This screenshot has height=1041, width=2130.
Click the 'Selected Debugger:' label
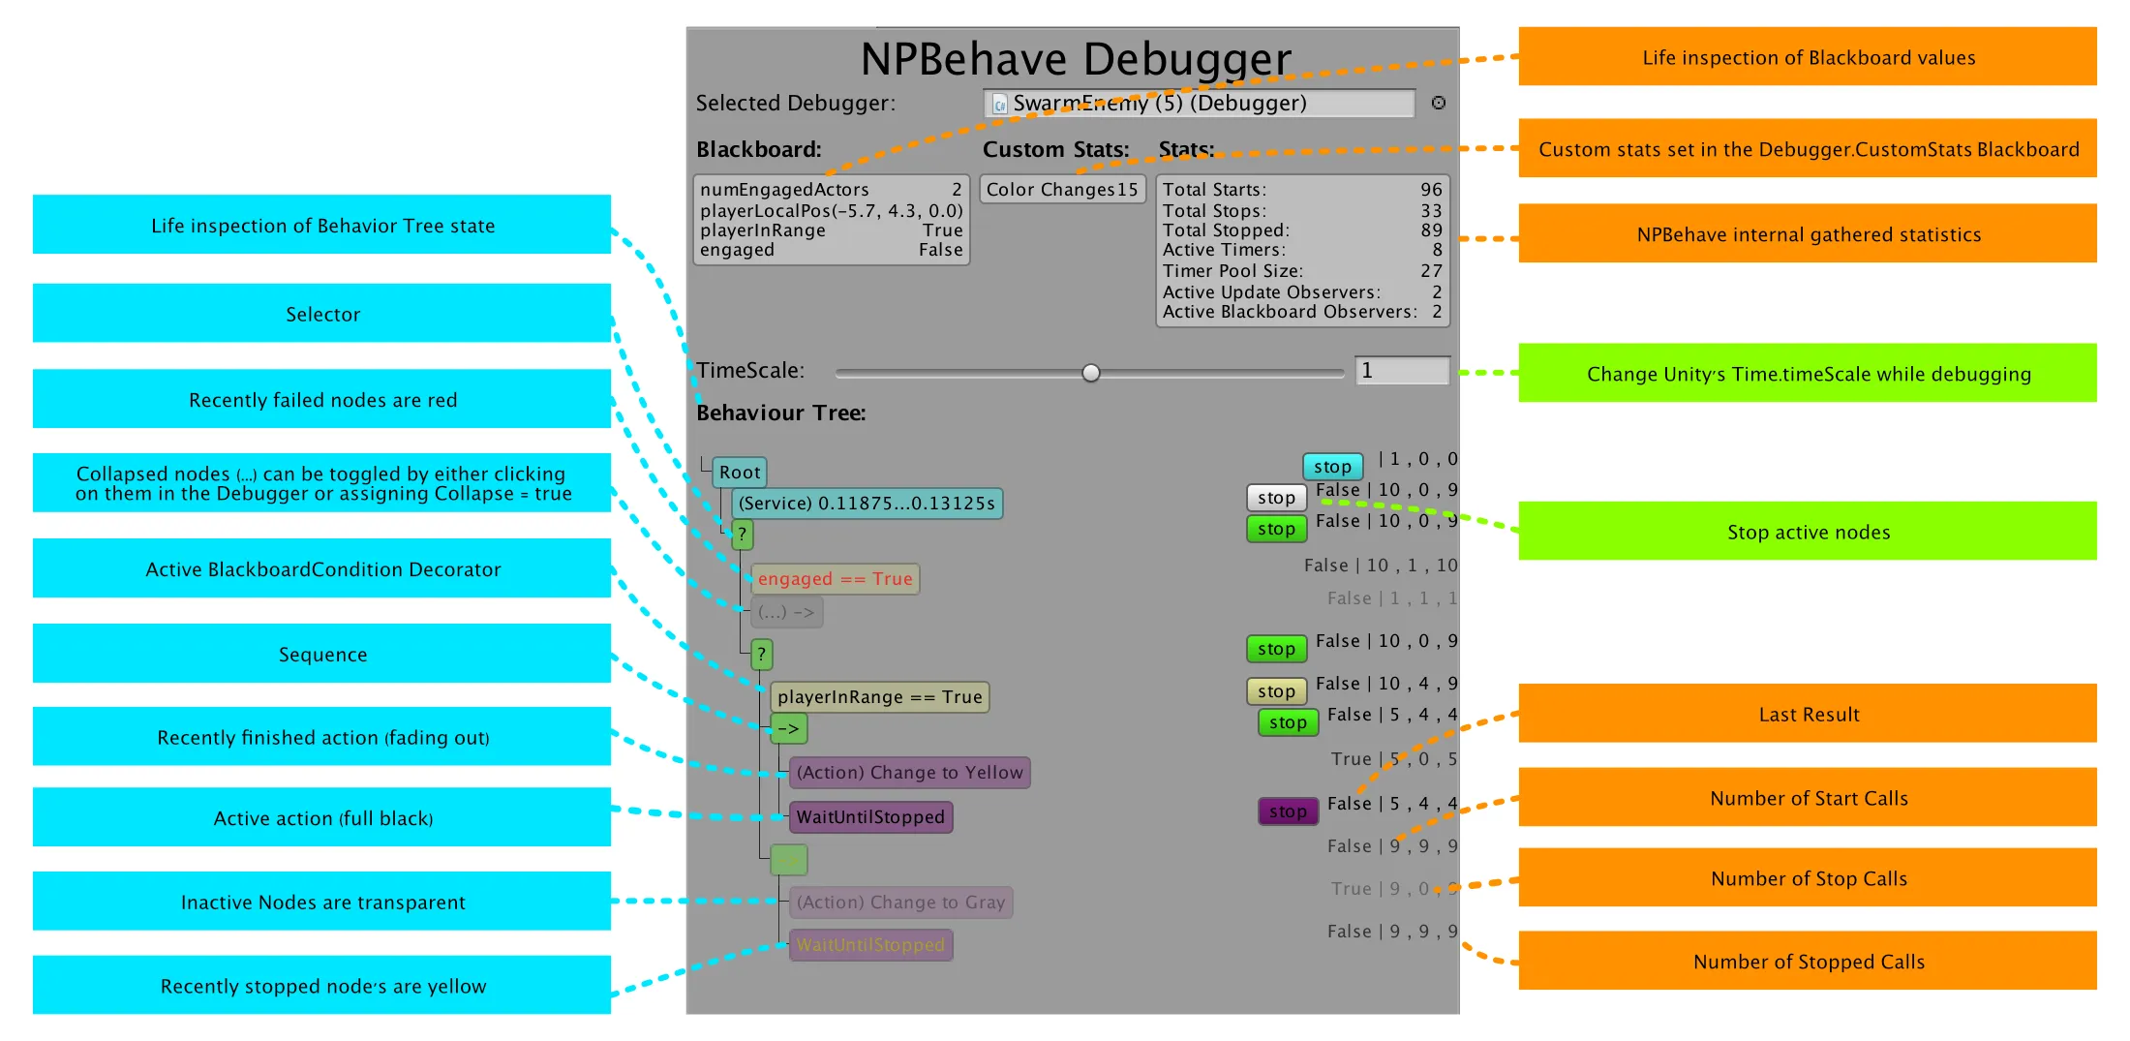click(796, 103)
